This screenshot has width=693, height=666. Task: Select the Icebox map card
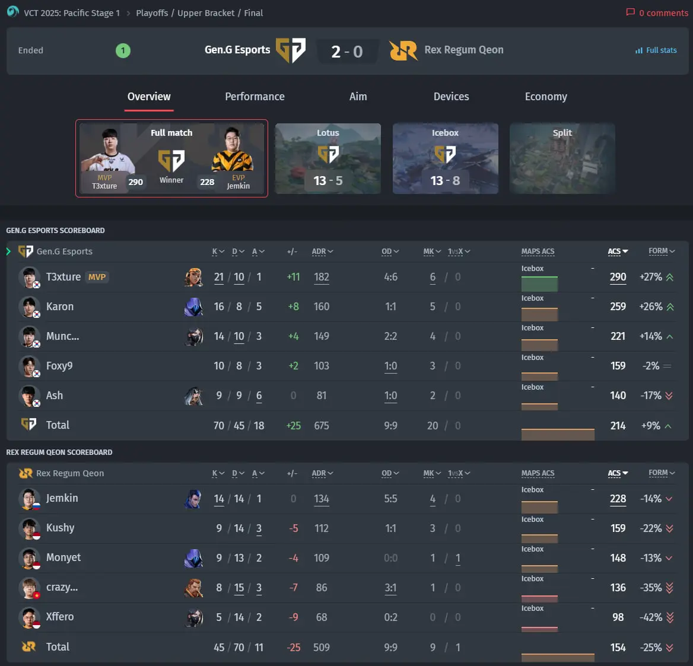pos(446,158)
